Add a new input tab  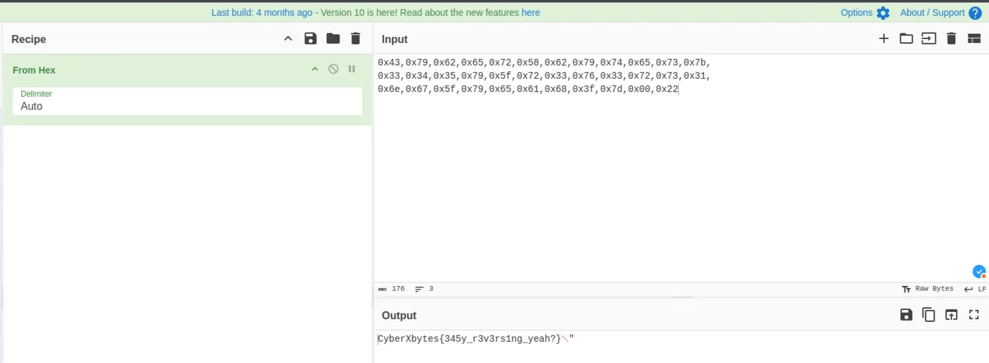(x=884, y=39)
